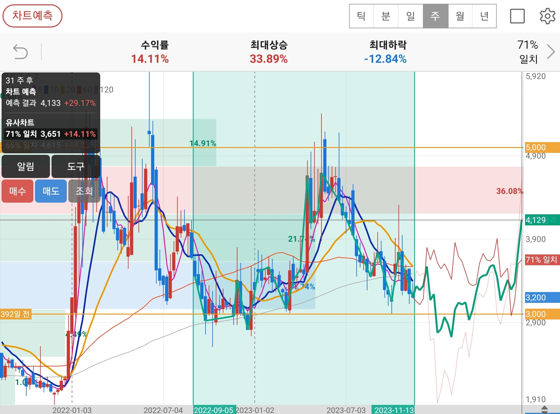Open the 알림 alert button
This screenshot has width=560, height=414.
click(x=26, y=166)
